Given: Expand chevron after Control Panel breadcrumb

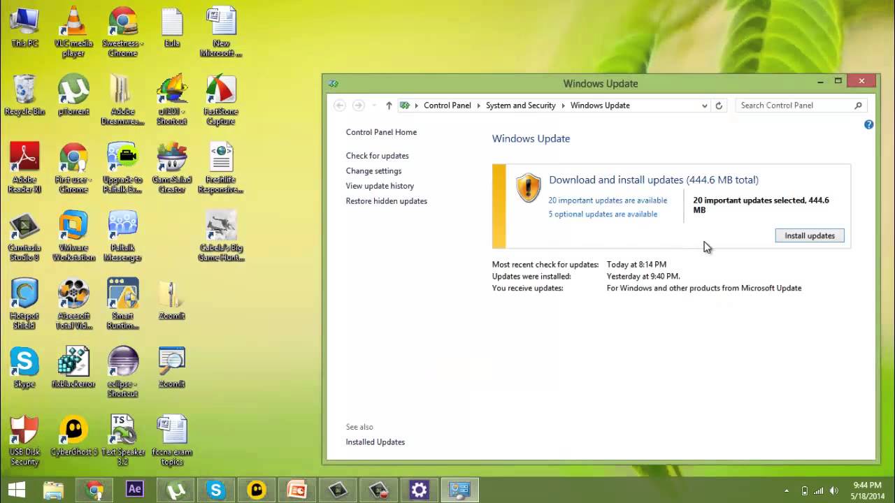Looking at the screenshot, I should [x=479, y=105].
